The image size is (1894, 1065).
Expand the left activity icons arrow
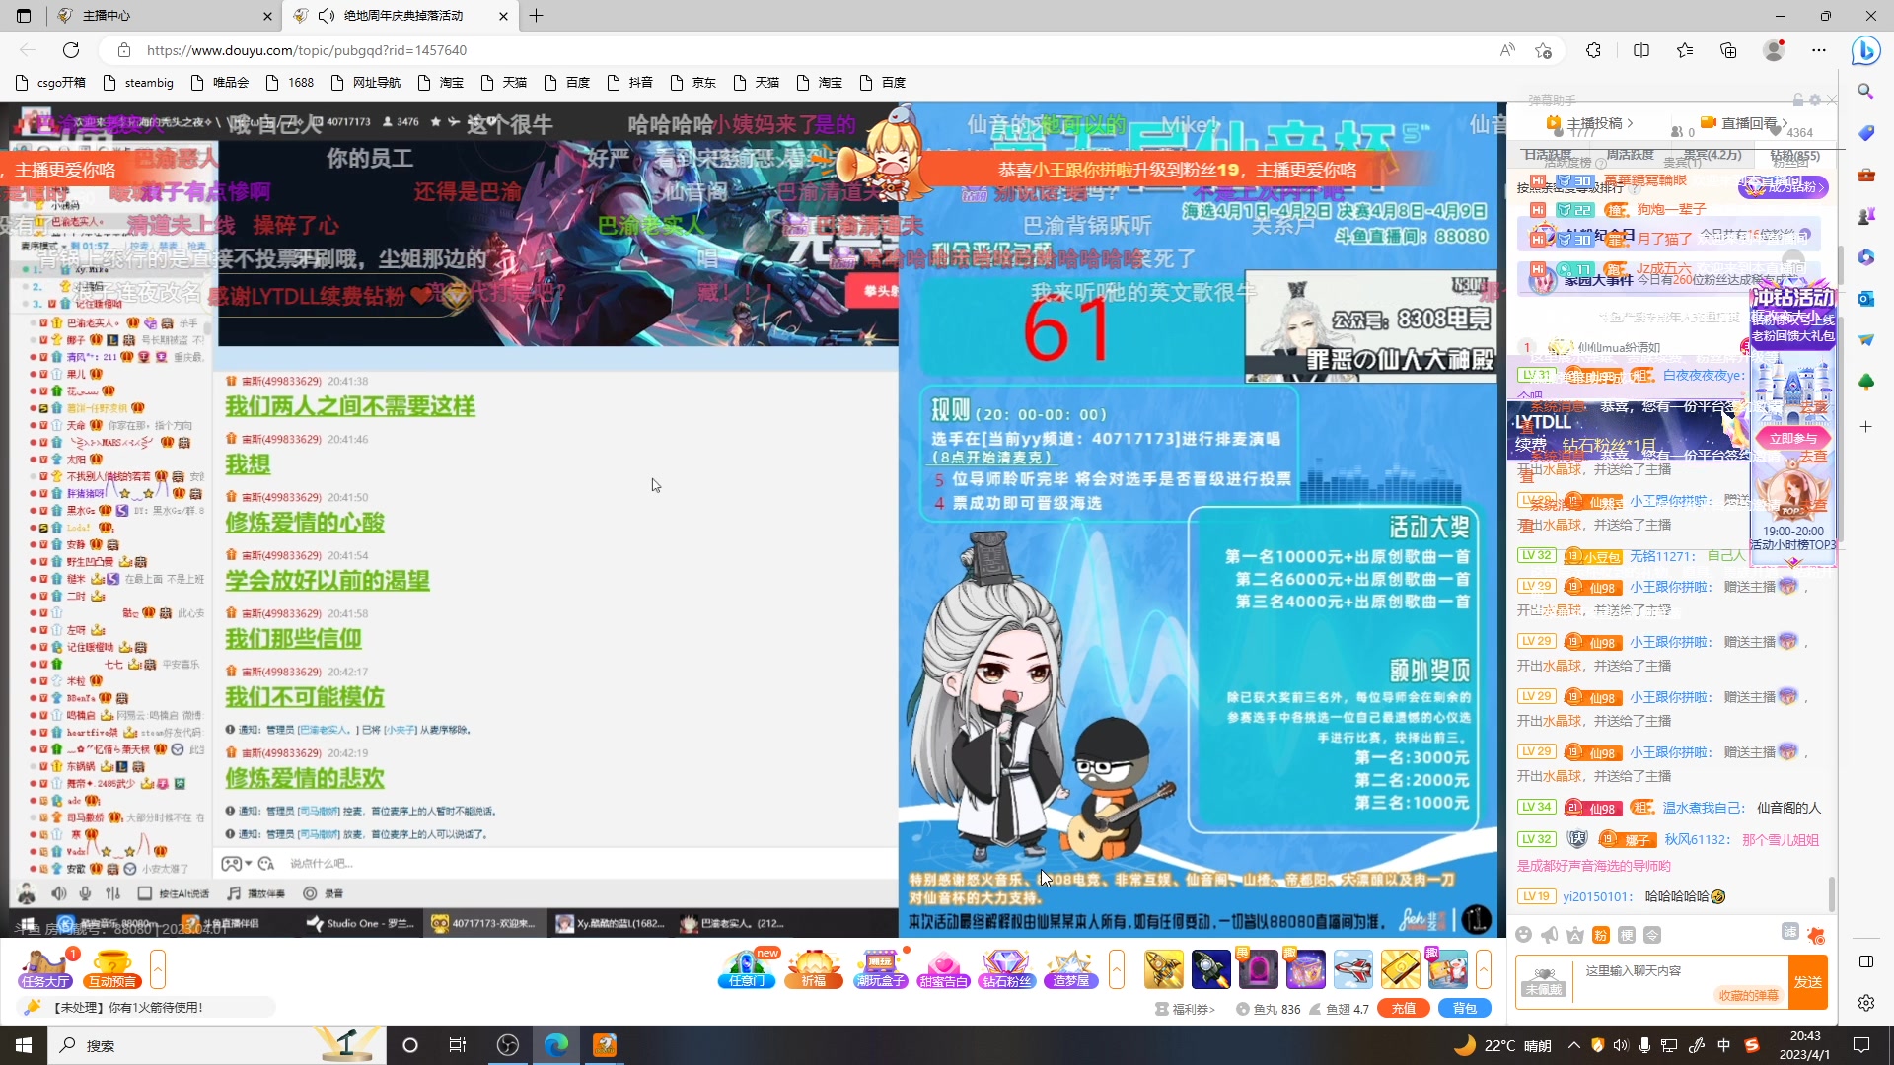157,969
